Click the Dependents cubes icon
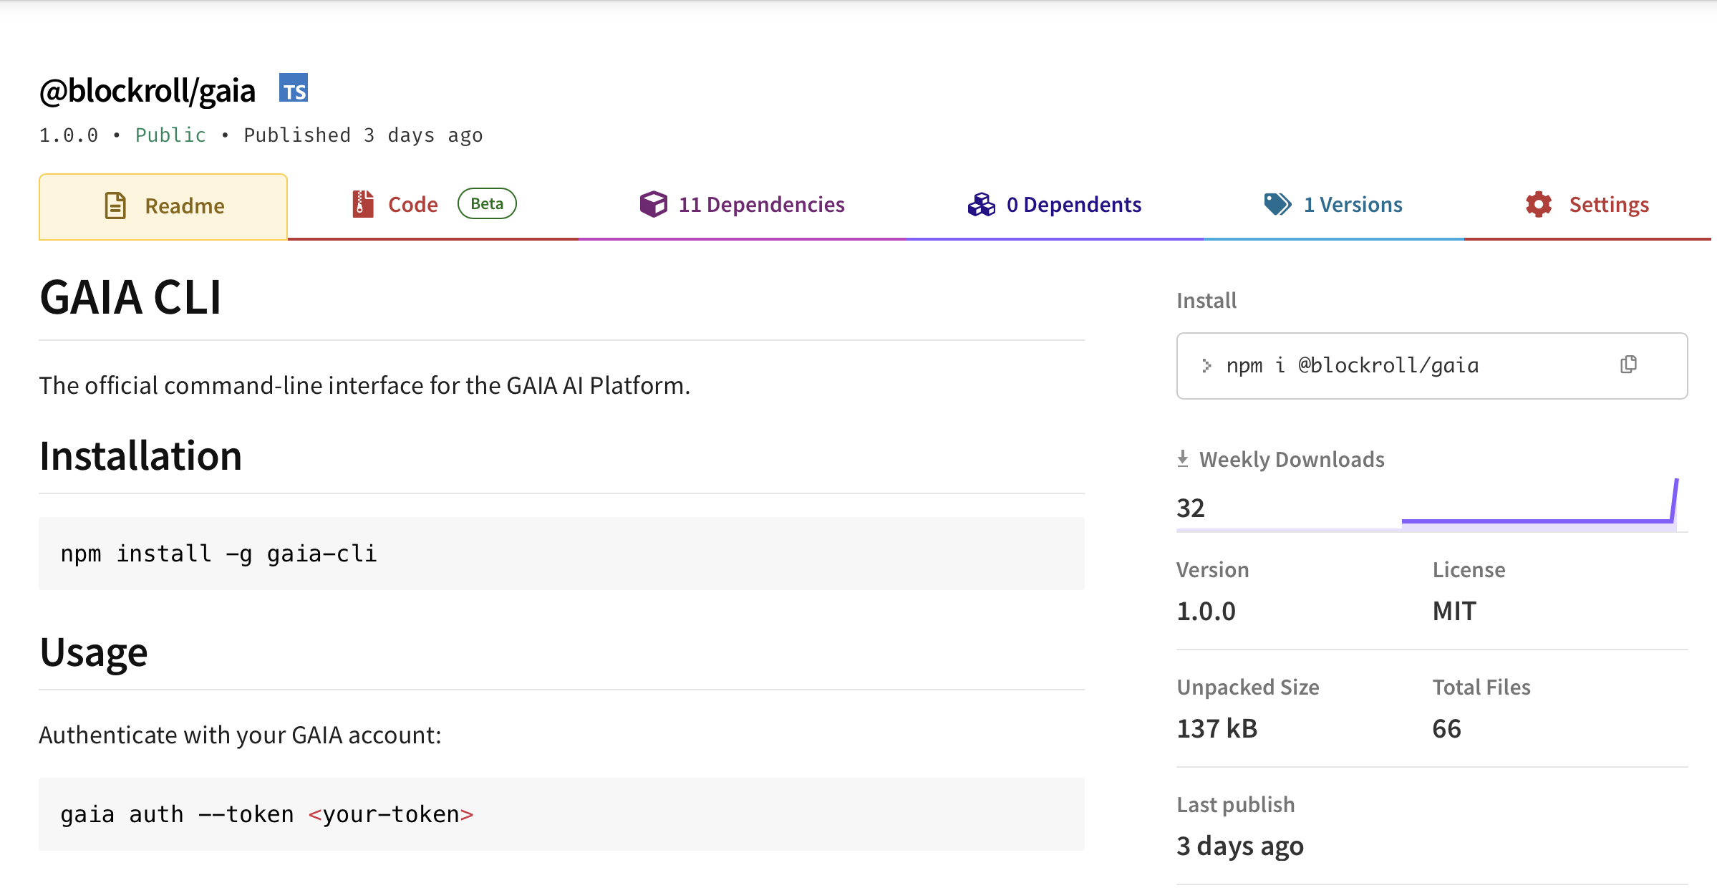 click(981, 205)
